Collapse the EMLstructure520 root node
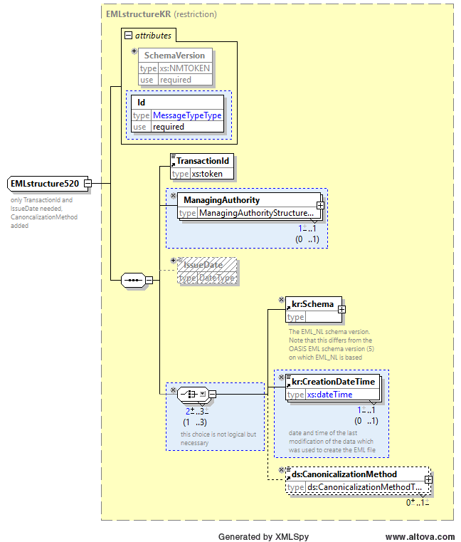 point(88,183)
